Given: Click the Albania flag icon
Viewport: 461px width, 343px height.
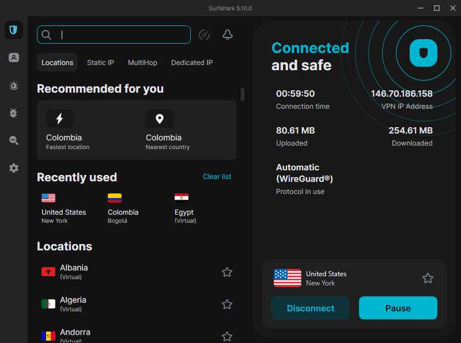Looking at the screenshot, I should [x=48, y=272].
